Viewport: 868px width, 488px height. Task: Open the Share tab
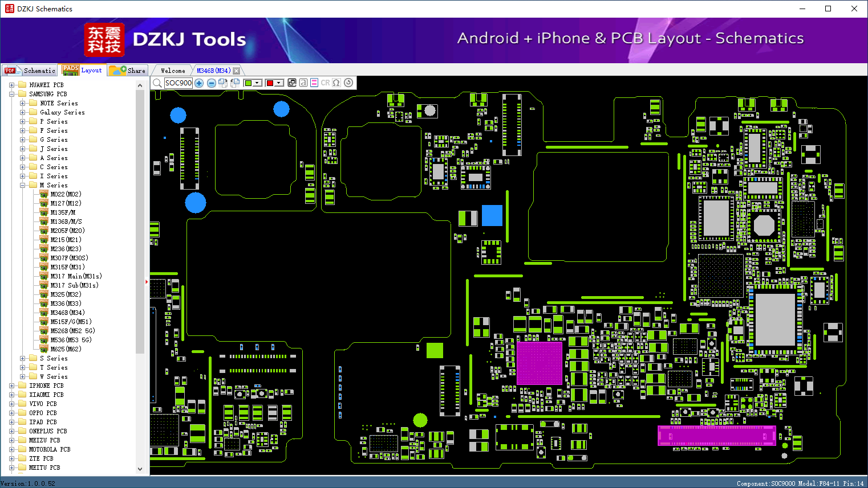pyautogui.click(x=128, y=71)
